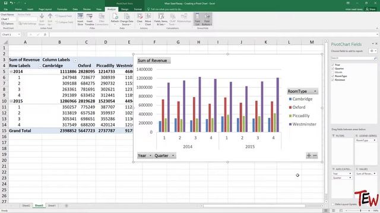The image size is (380, 213).
Task: Open the Move Chart dialog
Action: [x=148, y=20]
